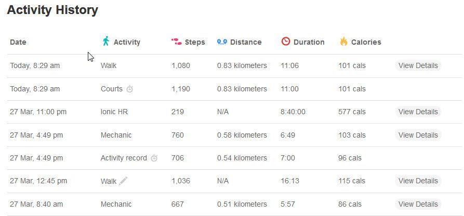Viewport: 464px width, 216px height.
Task: Select the Activity record row name
Action: pos(124,158)
